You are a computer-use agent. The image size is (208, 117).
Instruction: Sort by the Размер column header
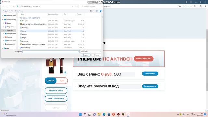79,14
